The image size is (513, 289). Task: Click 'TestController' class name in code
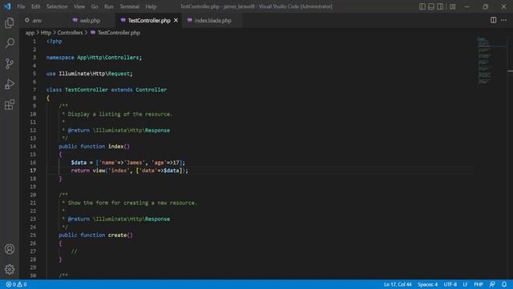pos(87,90)
